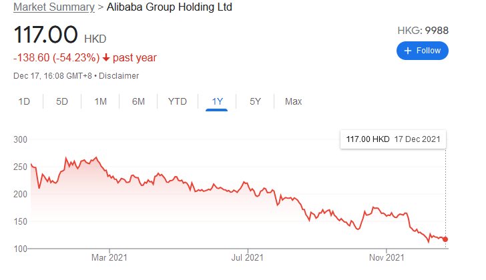
Task: Click the Market Summary breadcrumb link
Action: 53,8
